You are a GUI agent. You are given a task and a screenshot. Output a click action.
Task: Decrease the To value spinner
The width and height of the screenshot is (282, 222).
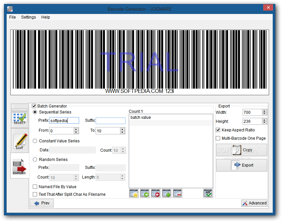pos(122,132)
